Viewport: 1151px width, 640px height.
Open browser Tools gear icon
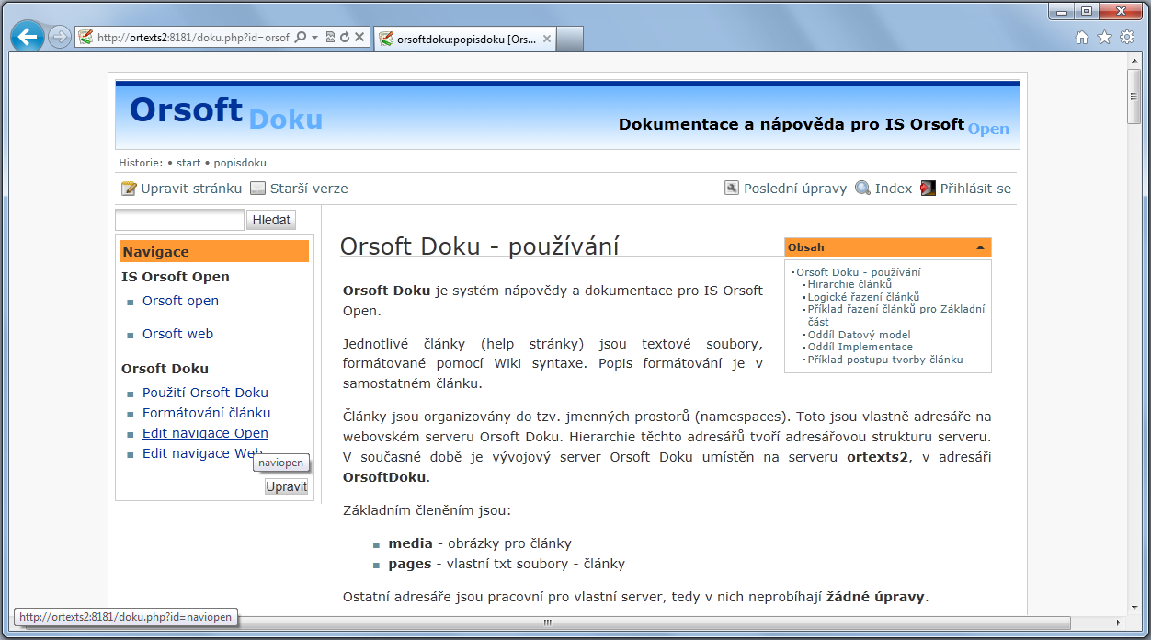[1126, 38]
